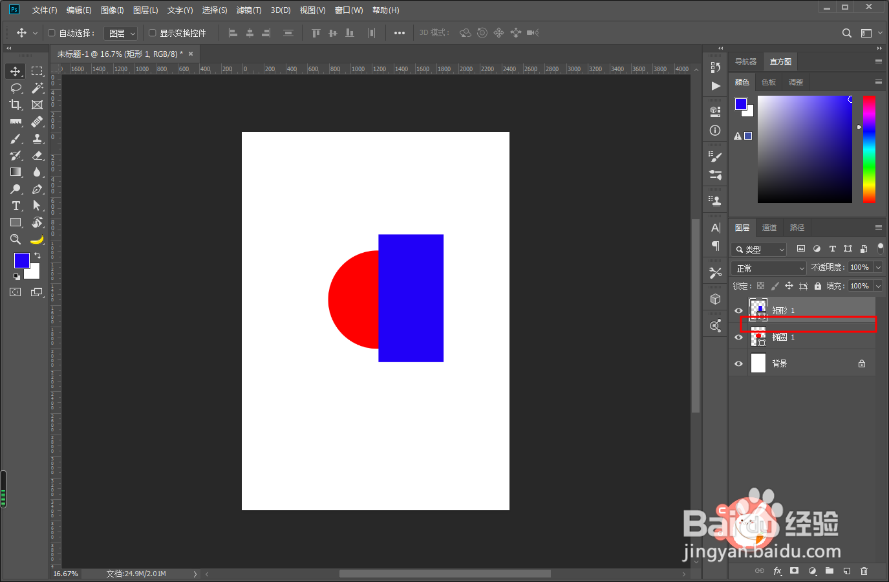The height and width of the screenshot is (582, 889).
Task: Switch to the 通道 tab
Action: pyautogui.click(x=769, y=228)
